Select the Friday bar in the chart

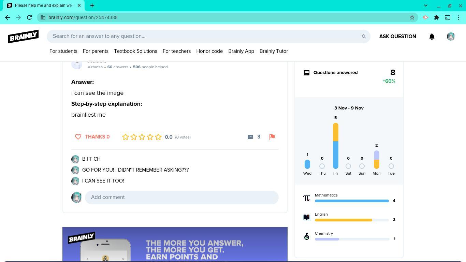click(336, 146)
